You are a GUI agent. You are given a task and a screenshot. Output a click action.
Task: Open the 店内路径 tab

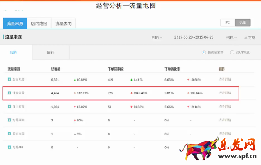click(39, 24)
